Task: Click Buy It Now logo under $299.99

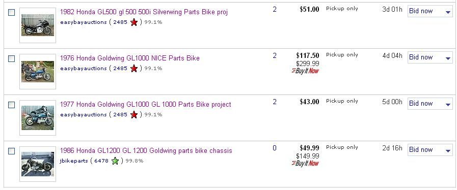Action: [x=305, y=71]
